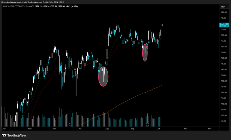231x140 pixels.
Task: Click the Jul label on the time axis
Action: [80, 129]
